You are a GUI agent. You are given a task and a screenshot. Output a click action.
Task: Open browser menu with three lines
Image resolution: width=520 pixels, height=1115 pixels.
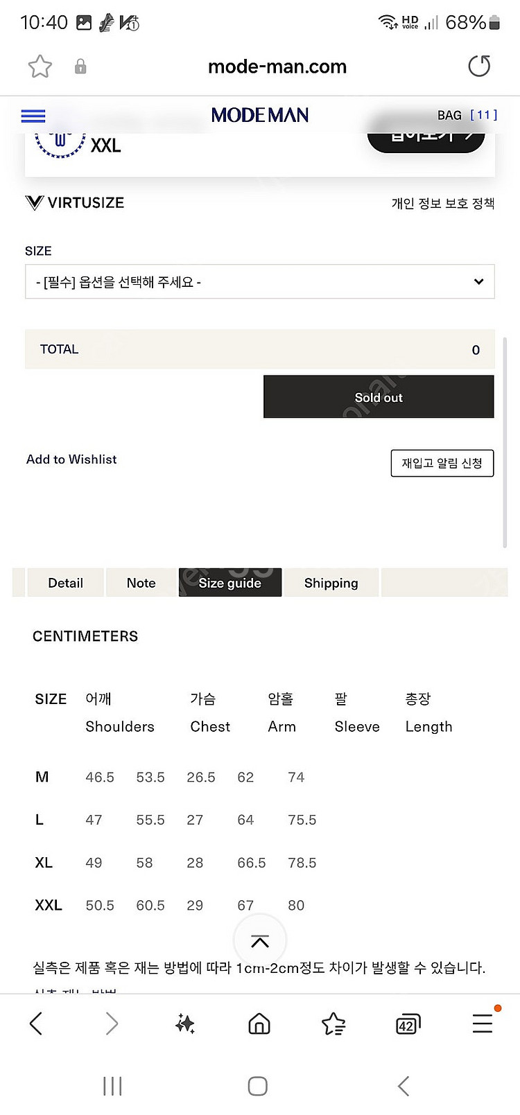pos(483,1023)
